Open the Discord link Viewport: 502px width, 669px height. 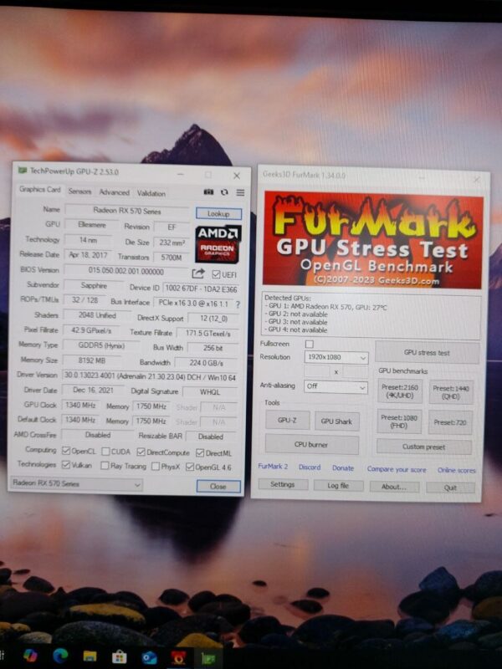(x=310, y=467)
